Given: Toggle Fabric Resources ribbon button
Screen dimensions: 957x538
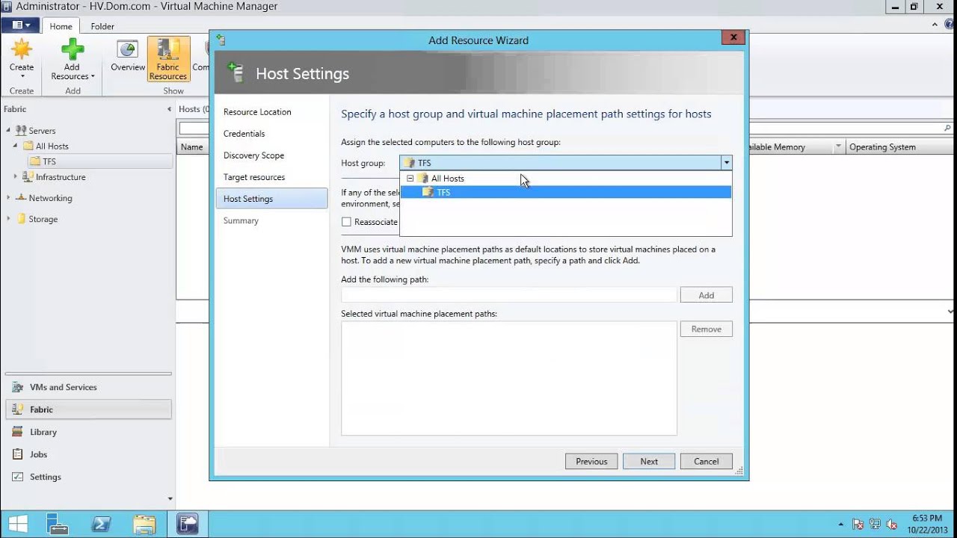Looking at the screenshot, I should click(168, 59).
